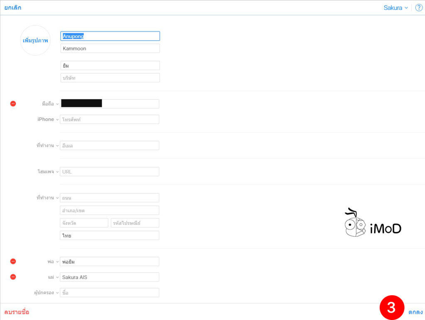
Task: Click the อีเมล email input field
Action: click(110, 145)
